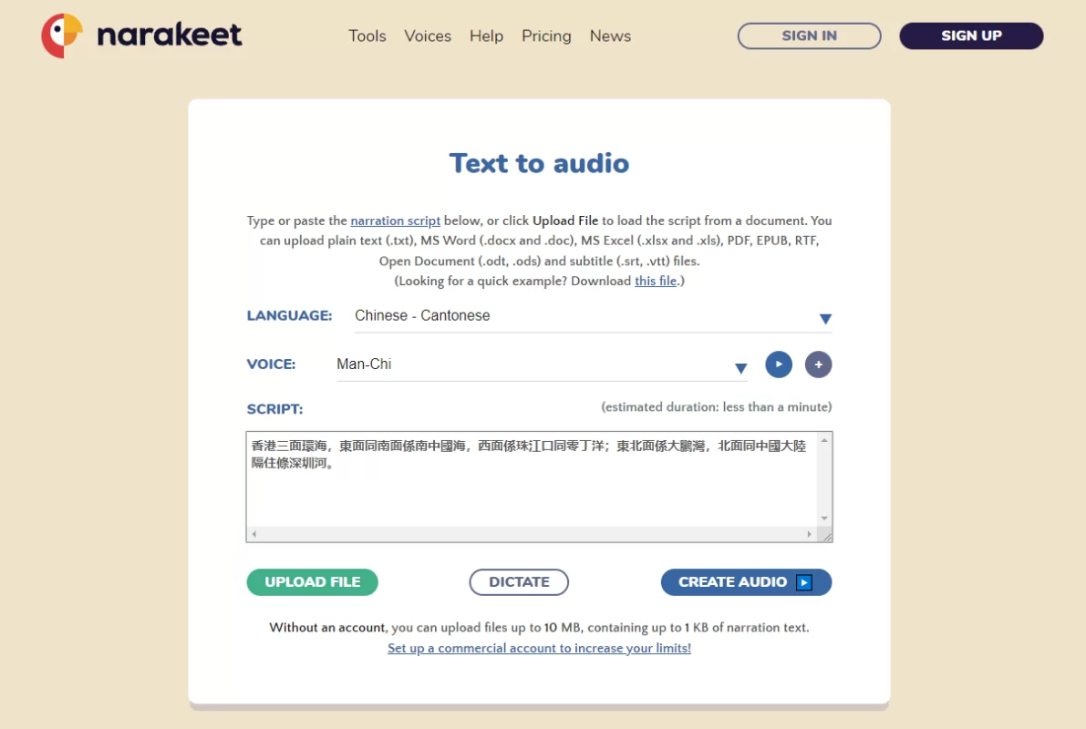Click the Sign In button
This screenshot has width=1086, height=729.
(809, 36)
